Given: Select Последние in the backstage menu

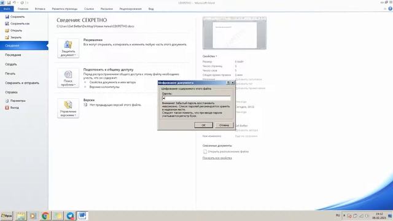Looking at the screenshot, I should point(13,55).
